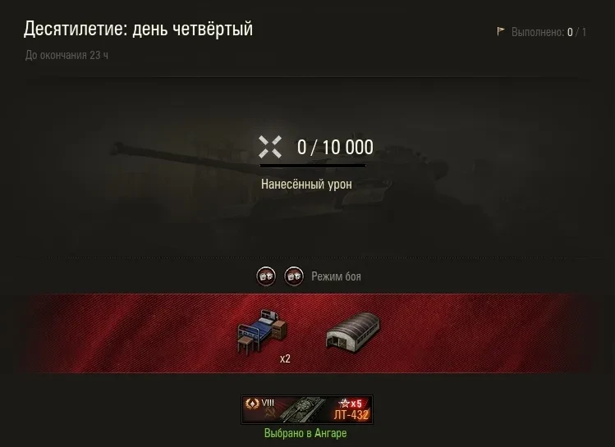Click the barracks bed reward icon
615x447 pixels.
pyautogui.click(x=262, y=331)
